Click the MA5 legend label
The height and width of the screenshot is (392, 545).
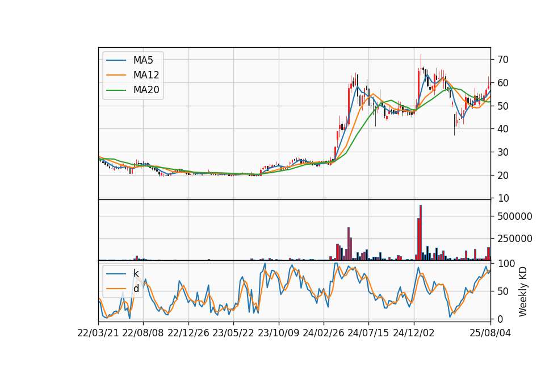point(143,60)
